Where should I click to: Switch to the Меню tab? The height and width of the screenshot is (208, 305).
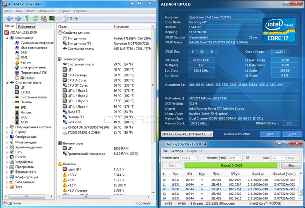[x=9, y=26]
